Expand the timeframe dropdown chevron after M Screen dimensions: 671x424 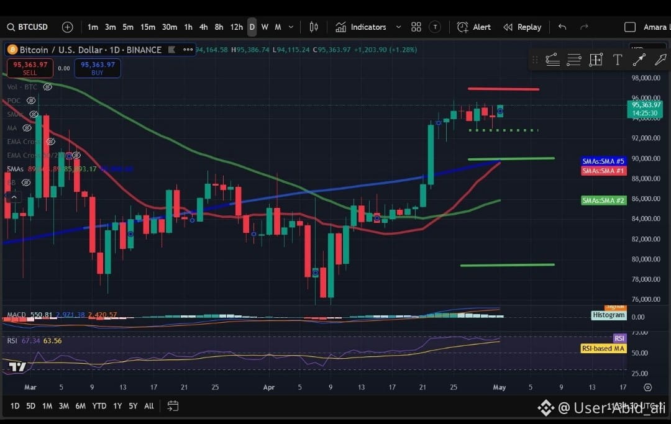click(x=291, y=27)
